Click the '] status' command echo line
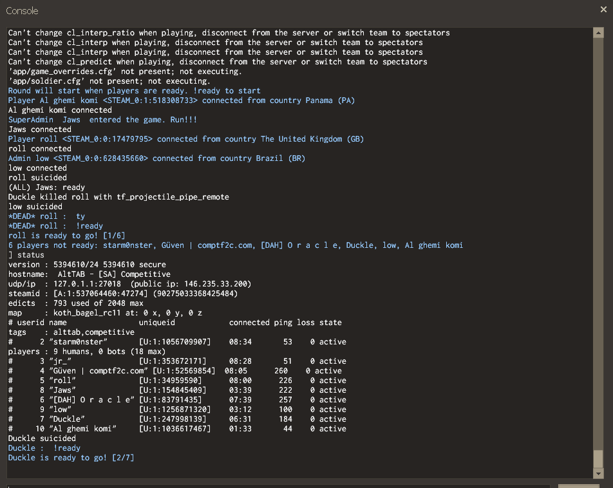 pos(26,255)
